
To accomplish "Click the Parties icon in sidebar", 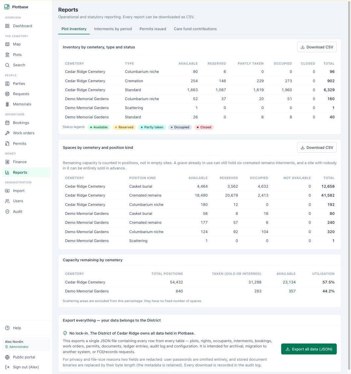I will (x=7, y=84).
